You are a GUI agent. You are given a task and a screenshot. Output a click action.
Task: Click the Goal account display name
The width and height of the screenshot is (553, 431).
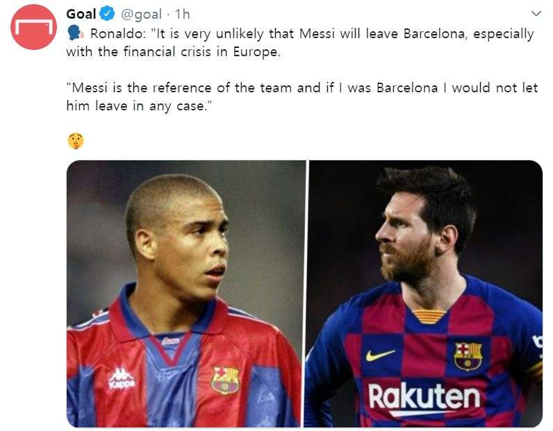(81, 14)
